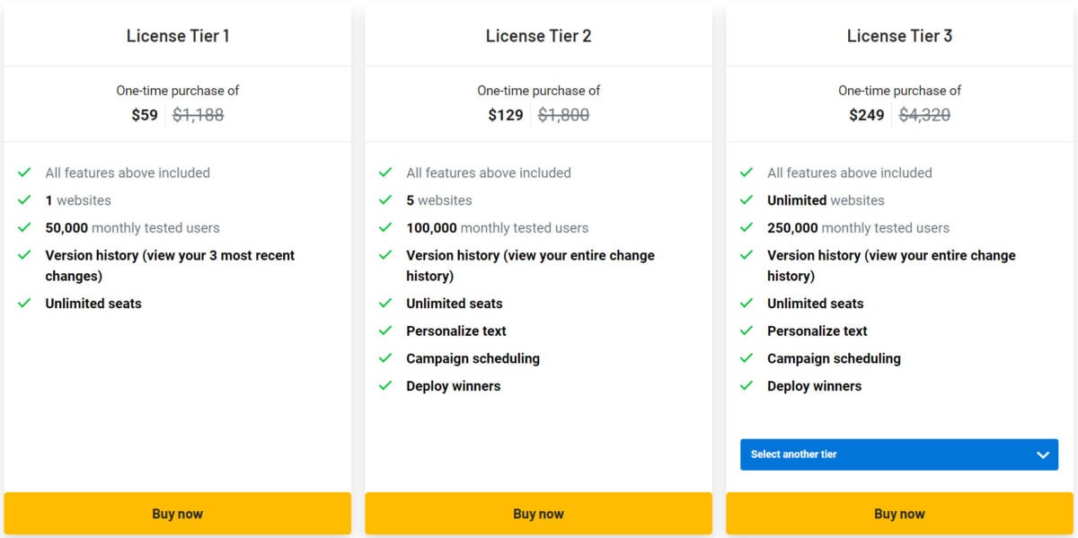The height and width of the screenshot is (538, 1078).
Task: Click the yellow "Buy now" bar for Tier 2
Action: click(x=538, y=513)
